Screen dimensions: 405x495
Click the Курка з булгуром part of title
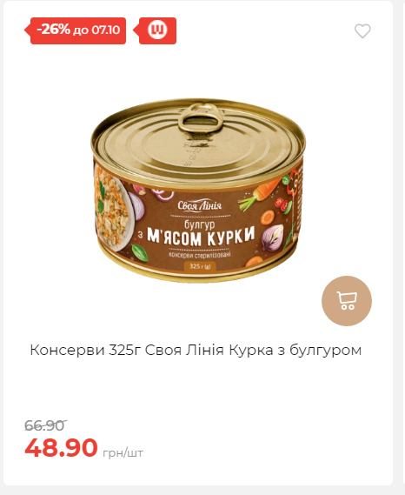[295, 350]
